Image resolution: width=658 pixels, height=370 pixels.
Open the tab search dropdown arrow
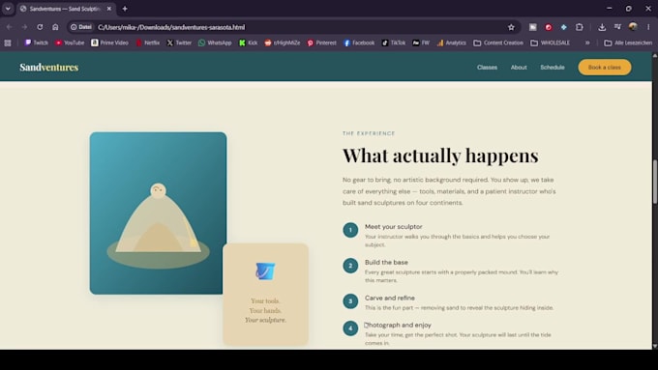(x=8, y=9)
